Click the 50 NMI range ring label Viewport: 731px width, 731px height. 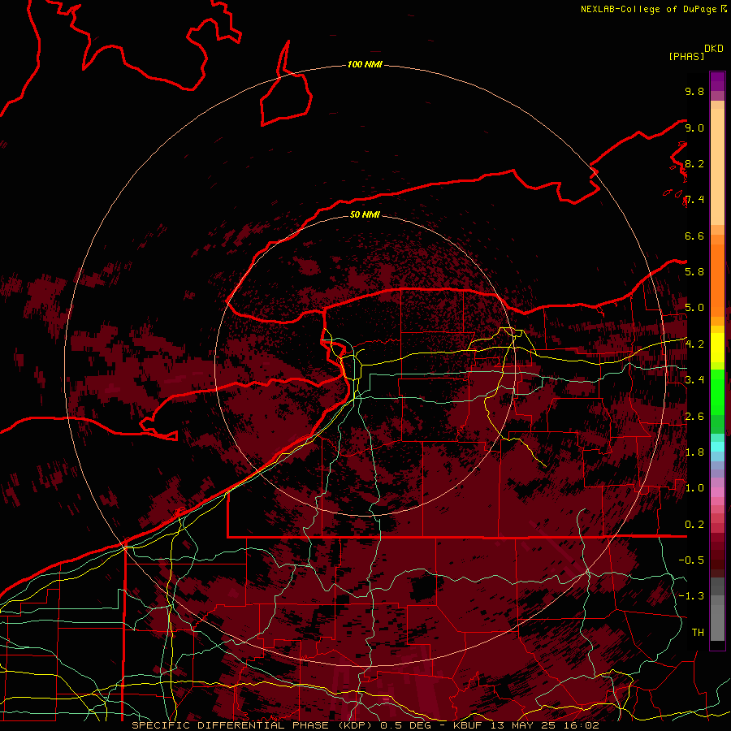[365, 214]
